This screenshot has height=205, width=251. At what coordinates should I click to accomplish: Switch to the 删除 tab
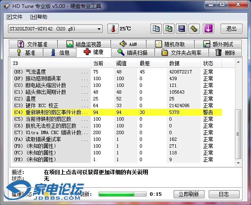tap(225, 53)
